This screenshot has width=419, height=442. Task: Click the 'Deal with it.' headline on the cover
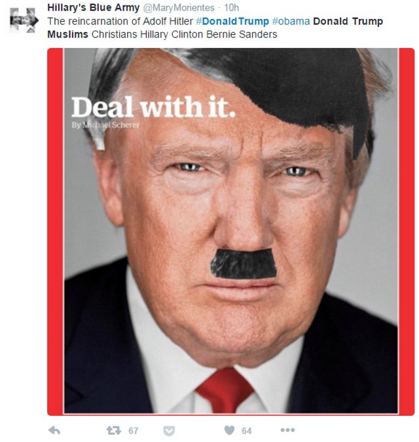point(153,107)
